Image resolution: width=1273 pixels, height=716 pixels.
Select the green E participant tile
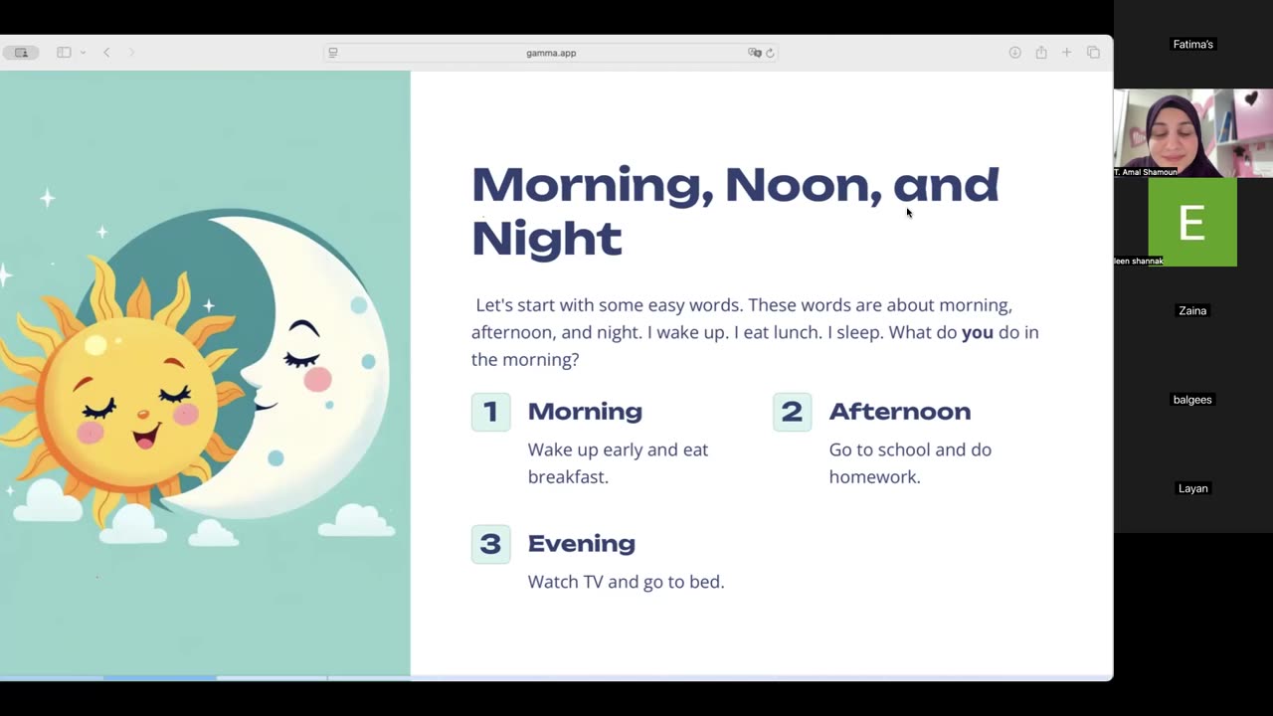(1192, 222)
